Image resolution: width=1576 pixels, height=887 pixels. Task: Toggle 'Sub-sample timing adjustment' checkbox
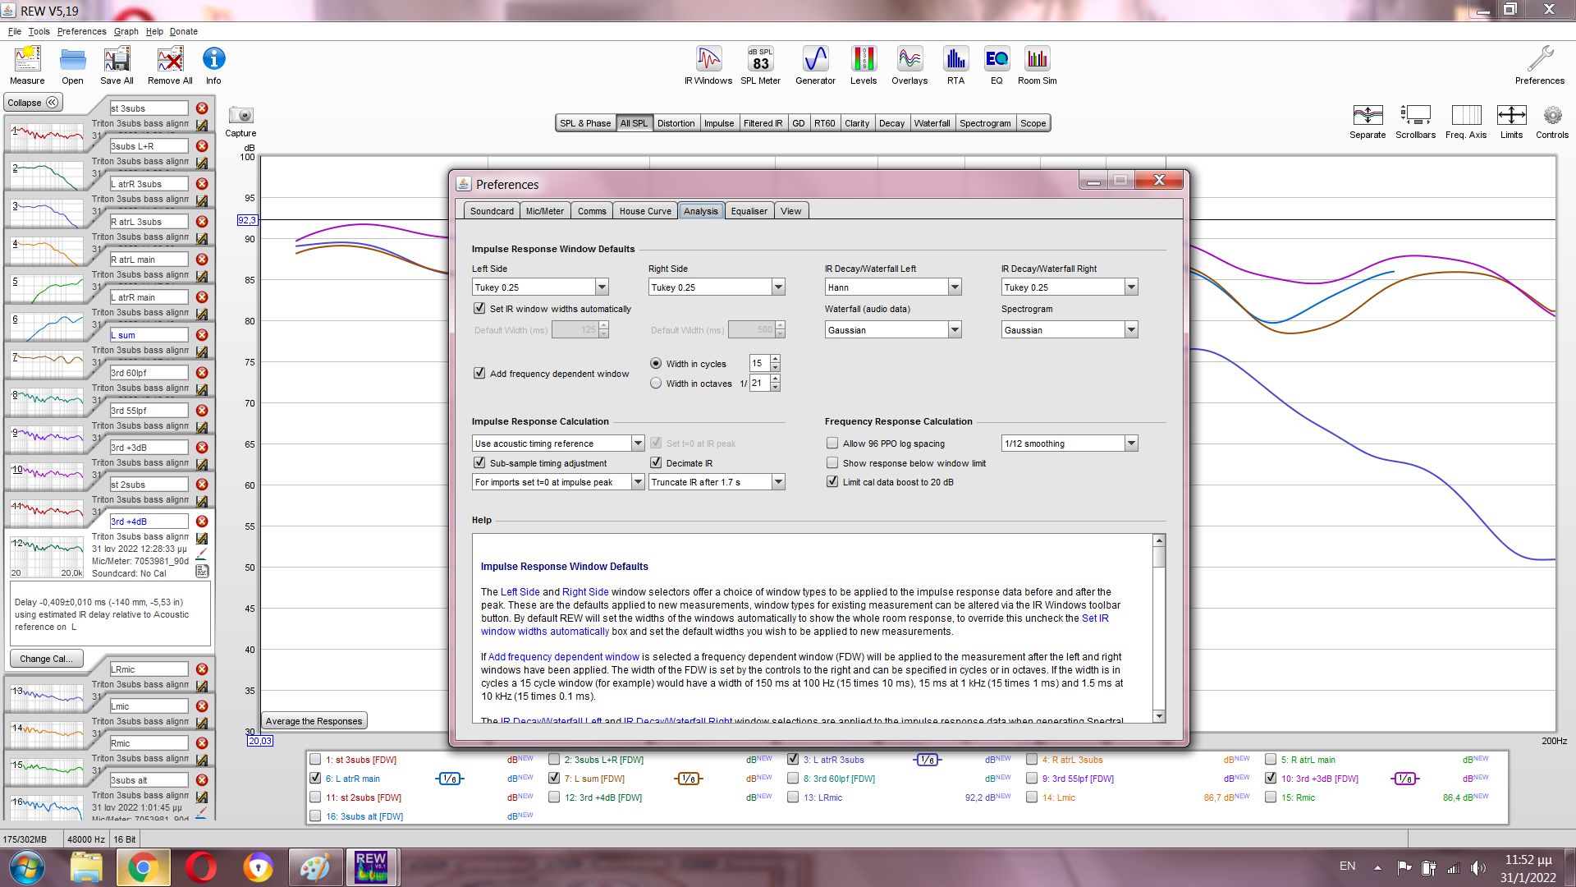[479, 462]
